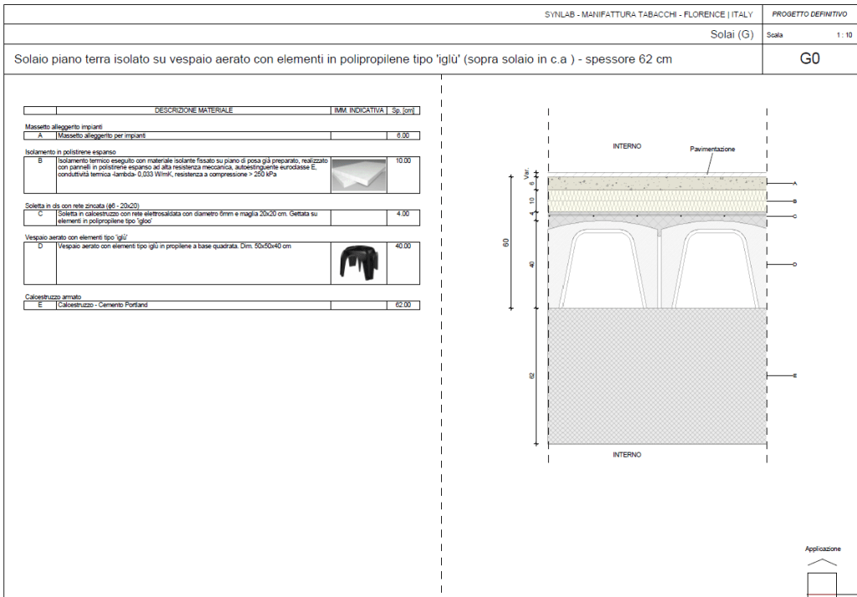
Task: Select the DESCRIZIONE MATERIALE column header
Action: 193,110
